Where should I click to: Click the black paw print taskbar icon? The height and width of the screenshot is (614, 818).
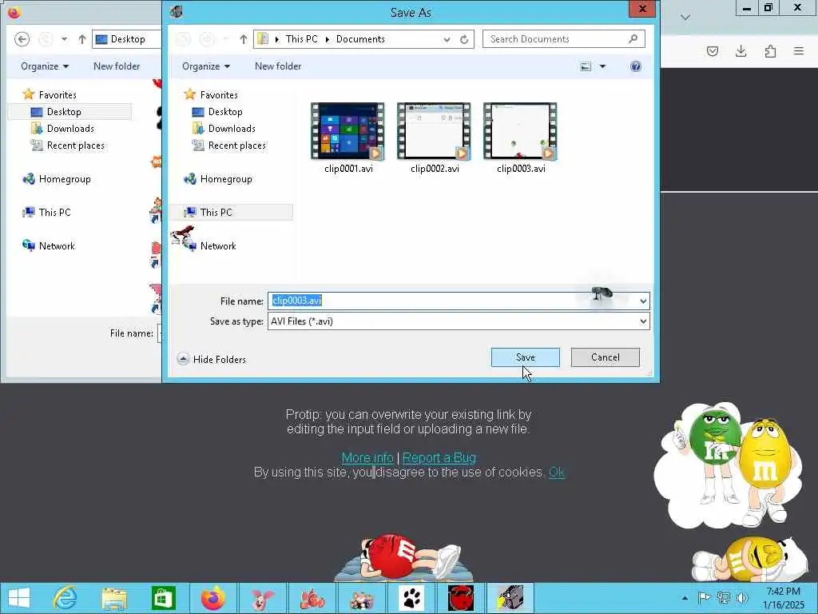[x=411, y=598]
